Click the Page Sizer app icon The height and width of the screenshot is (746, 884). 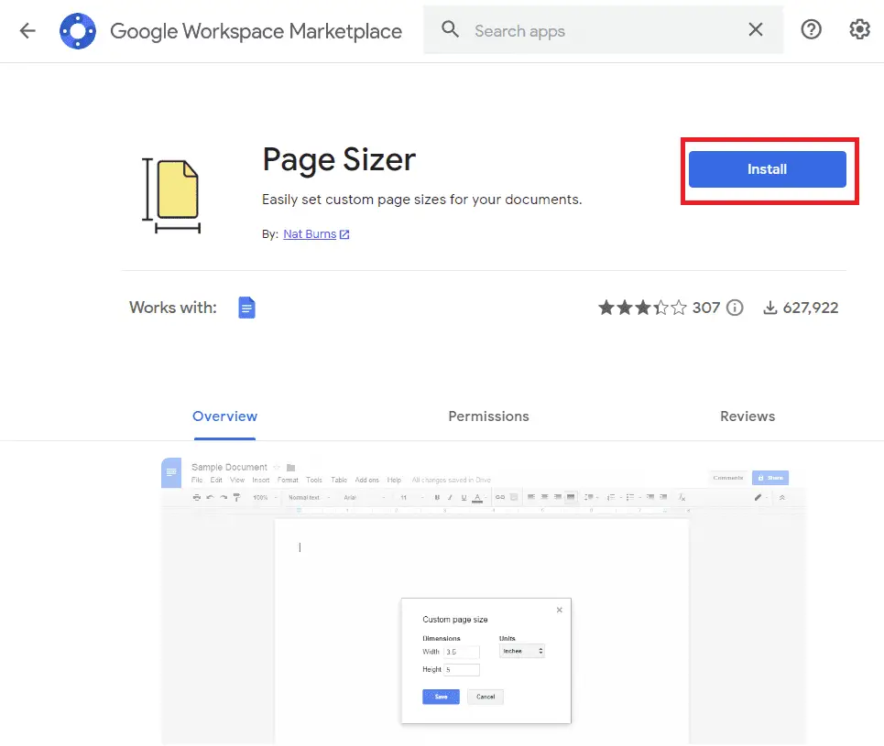point(171,196)
